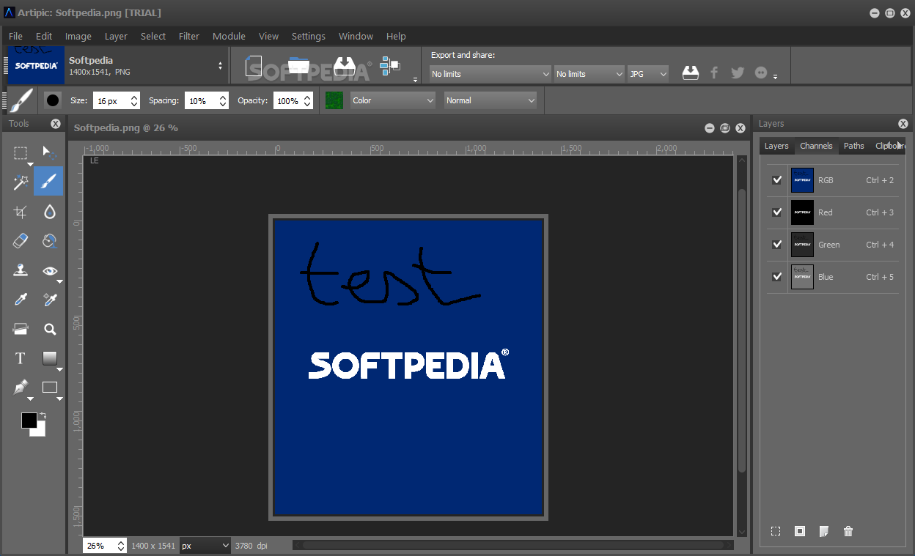Select the color sampler eyedropper tool
This screenshot has width=915, height=556.
(49, 300)
